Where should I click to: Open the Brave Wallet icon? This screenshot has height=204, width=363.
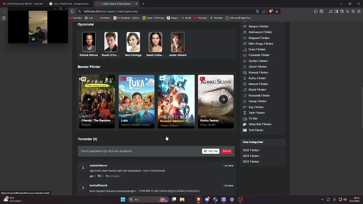pyautogui.click(x=342, y=11)
